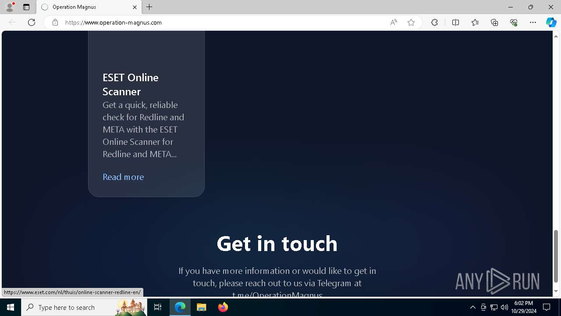
Task: Open the Collections panel
Action: pyautogui.click(x=494, y=22)
